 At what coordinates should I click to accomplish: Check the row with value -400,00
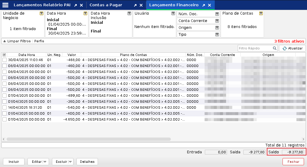[x=4, y=113]
